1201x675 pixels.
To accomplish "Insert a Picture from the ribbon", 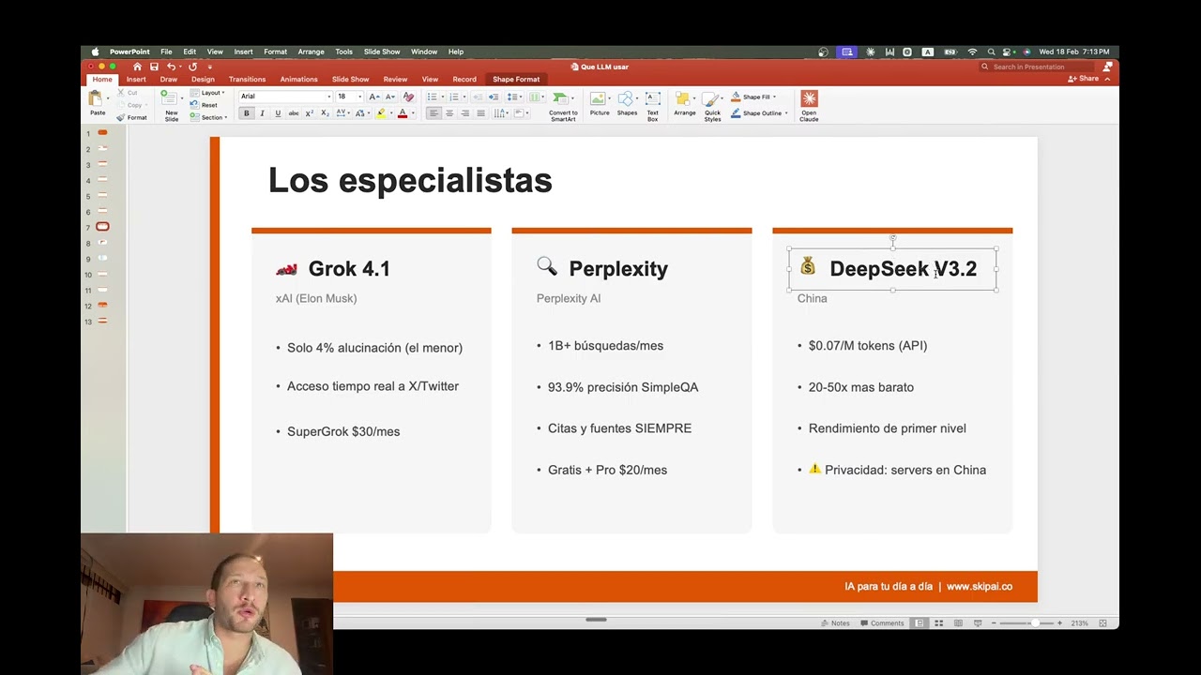I will (599, 103).
